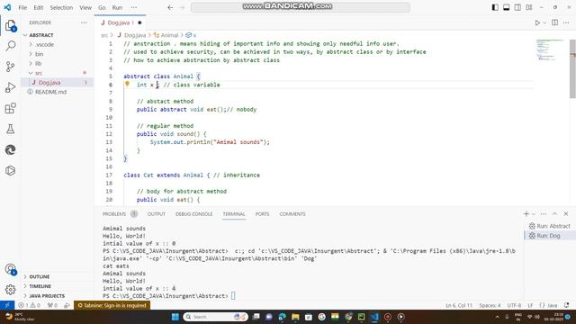The height and width of the screenshot is (324, 576).
Task: Open the Manage settings gear
Action: (11, 290)
